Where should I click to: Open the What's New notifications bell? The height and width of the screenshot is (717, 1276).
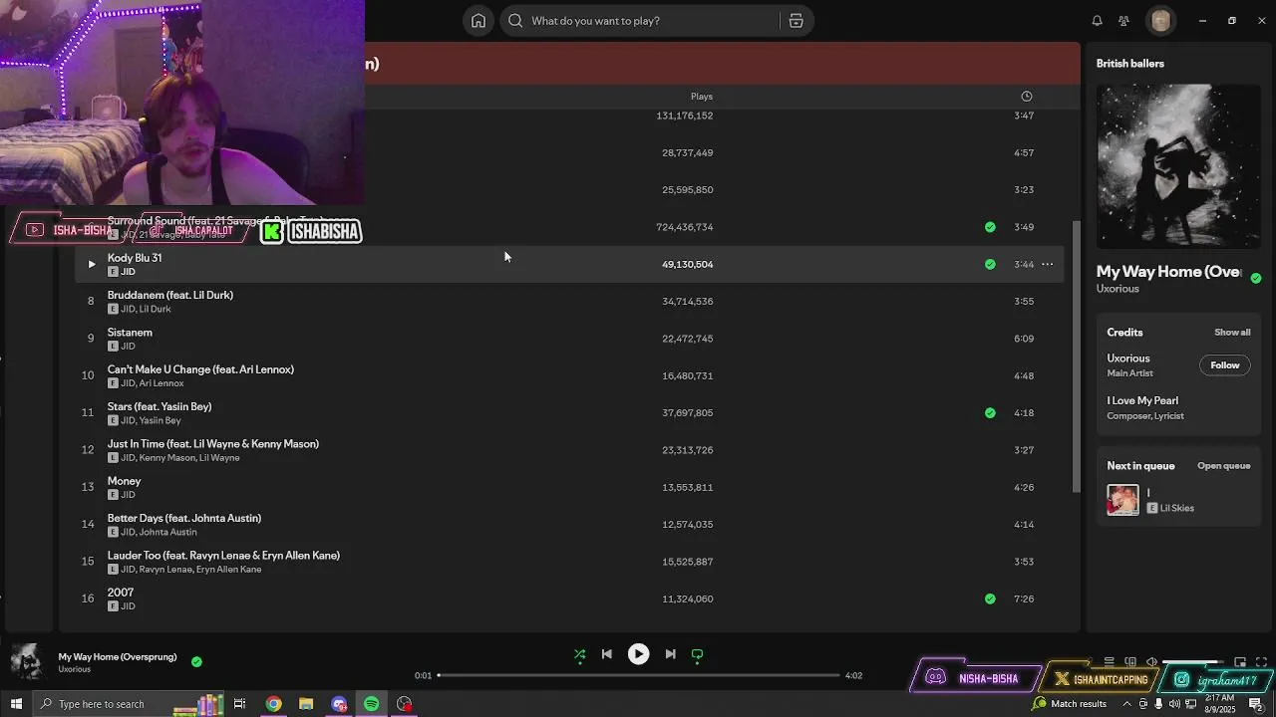pyautogui.click(x=1097, y=21)
